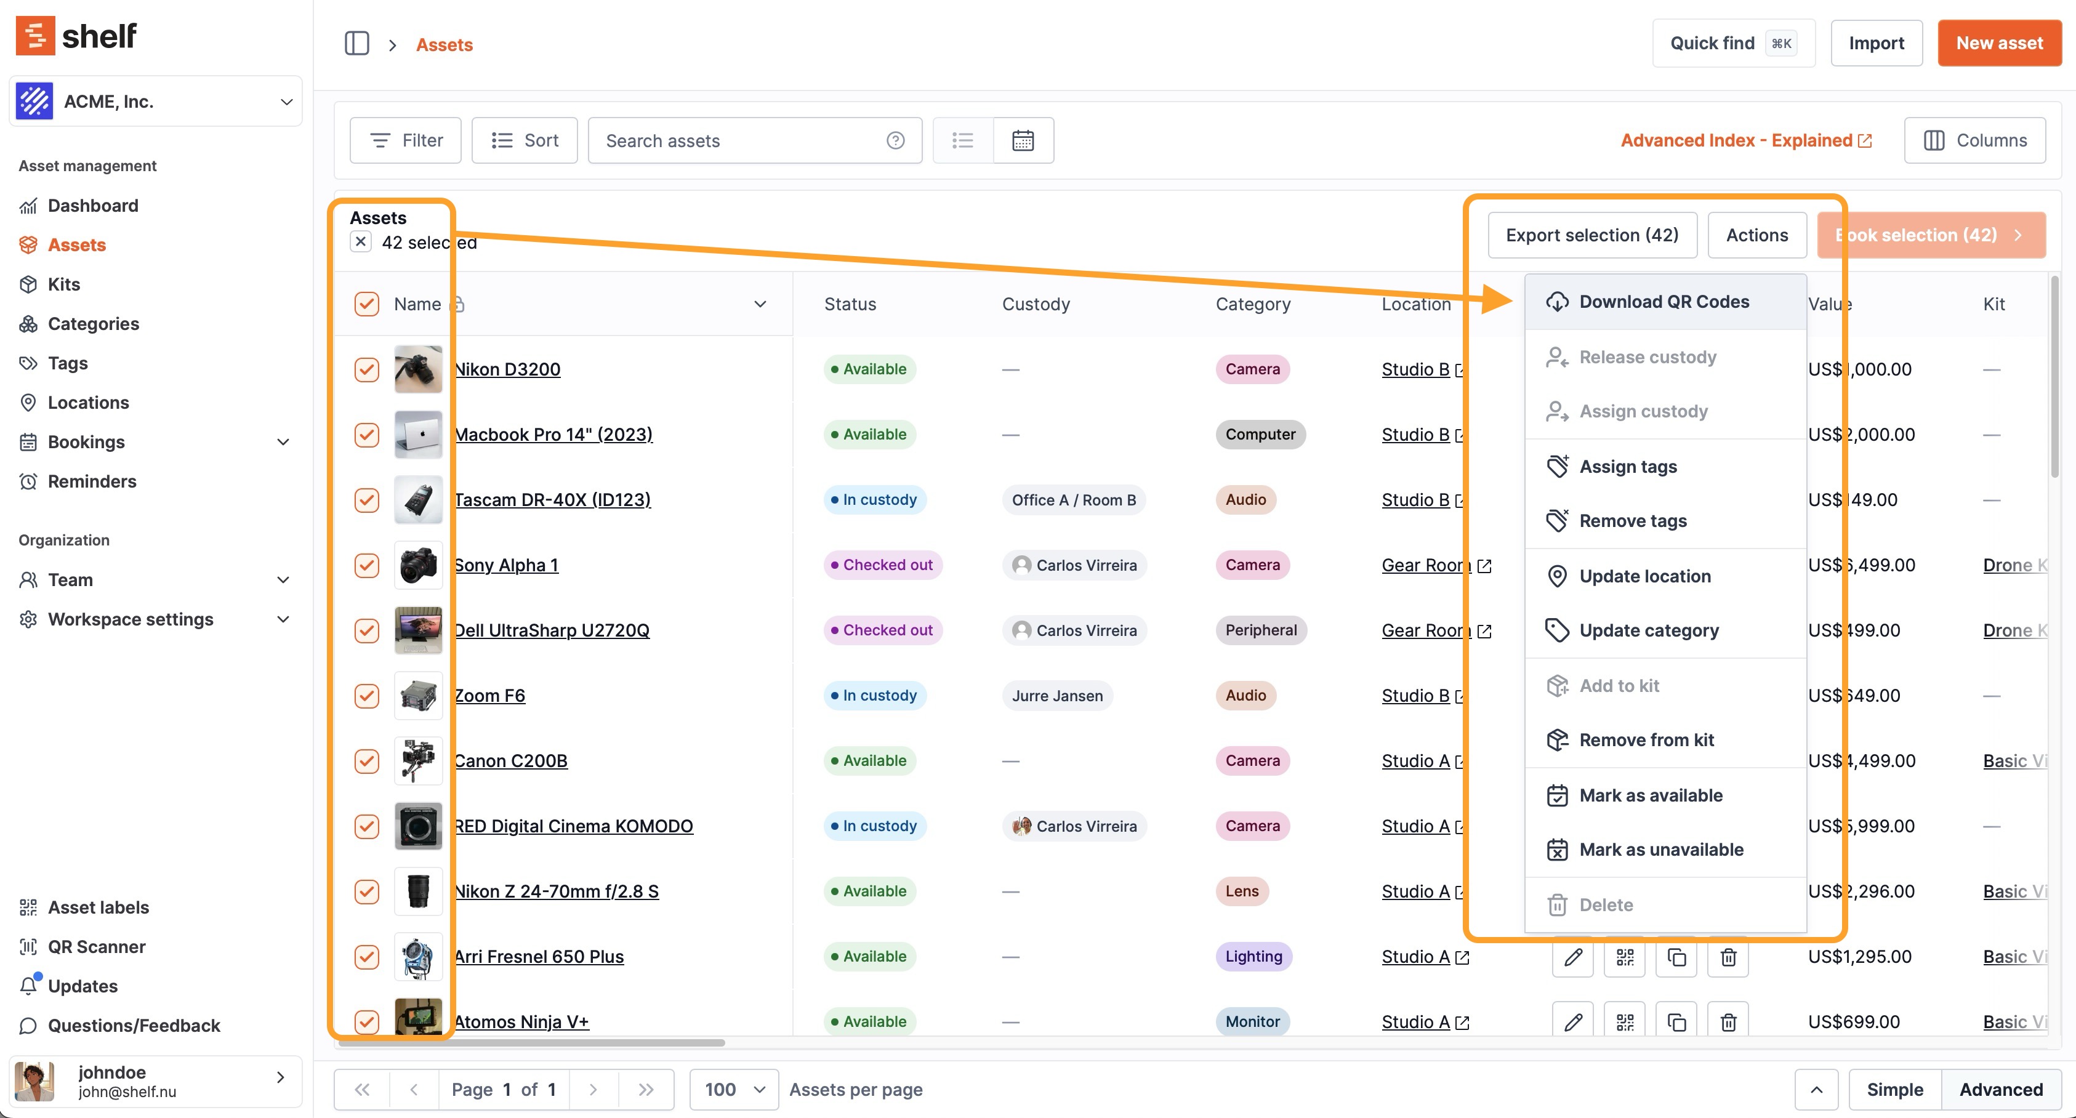This screenshot has width=2076, height=1118.
Task: Open the ACME, Inc. workspace dropdown
Action: (x=156, y=102)
